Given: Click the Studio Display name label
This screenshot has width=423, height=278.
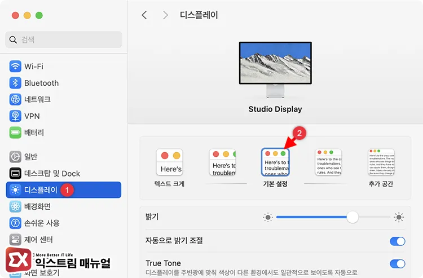Looking at the screenshot, I should (x=275, y=109).
